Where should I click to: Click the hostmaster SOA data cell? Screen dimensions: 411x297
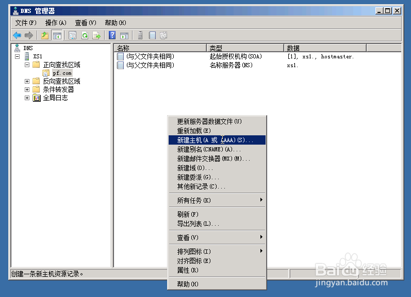321,56
